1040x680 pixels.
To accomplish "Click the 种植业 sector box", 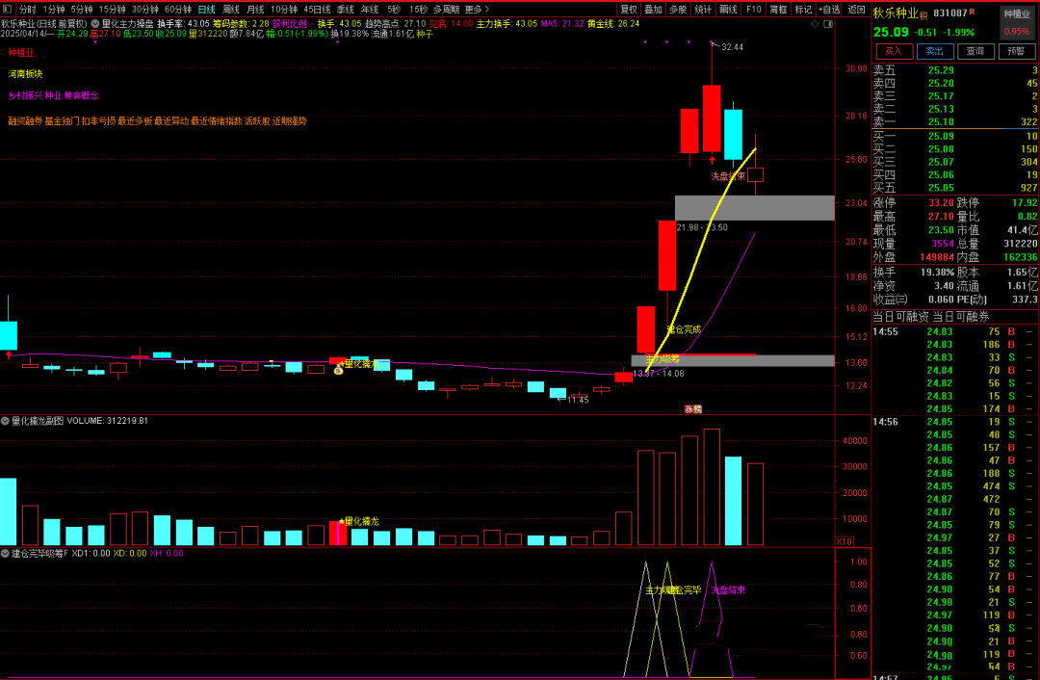I will point(1017,14).
